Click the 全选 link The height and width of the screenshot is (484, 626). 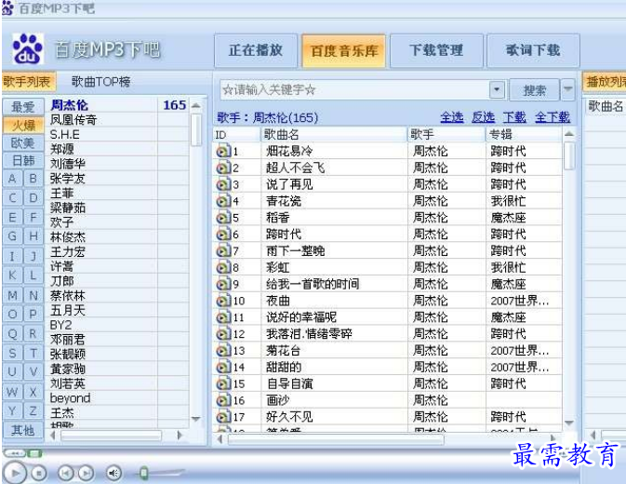click(452, 117)
